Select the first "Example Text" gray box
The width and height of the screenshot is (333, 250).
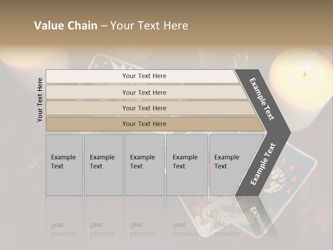tap(64, 165)
